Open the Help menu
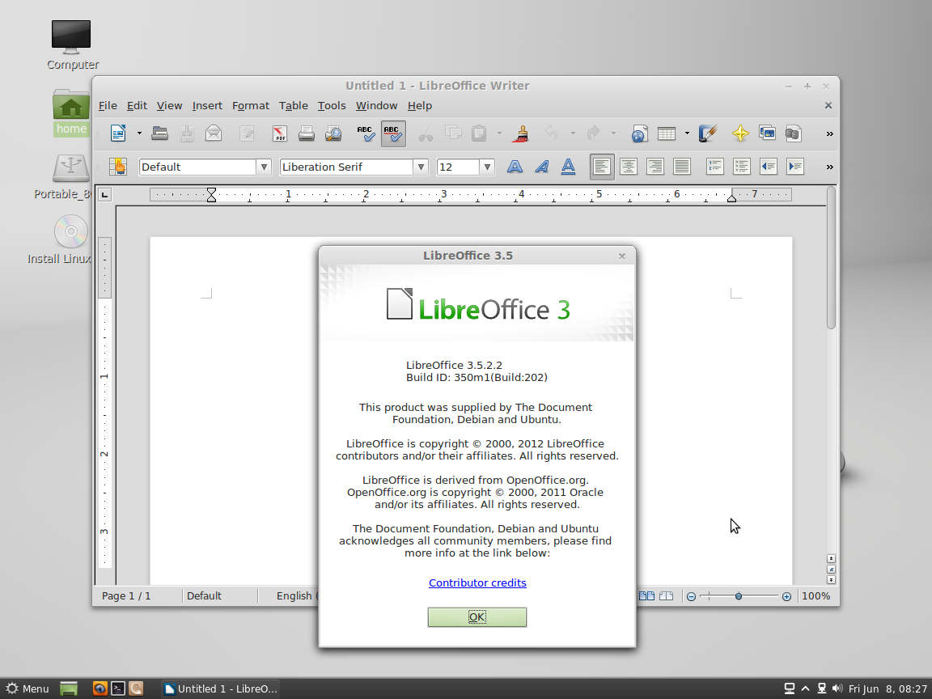Image resolution: width=932 pixels, height=699 pixels. click(x=420, y=105)
